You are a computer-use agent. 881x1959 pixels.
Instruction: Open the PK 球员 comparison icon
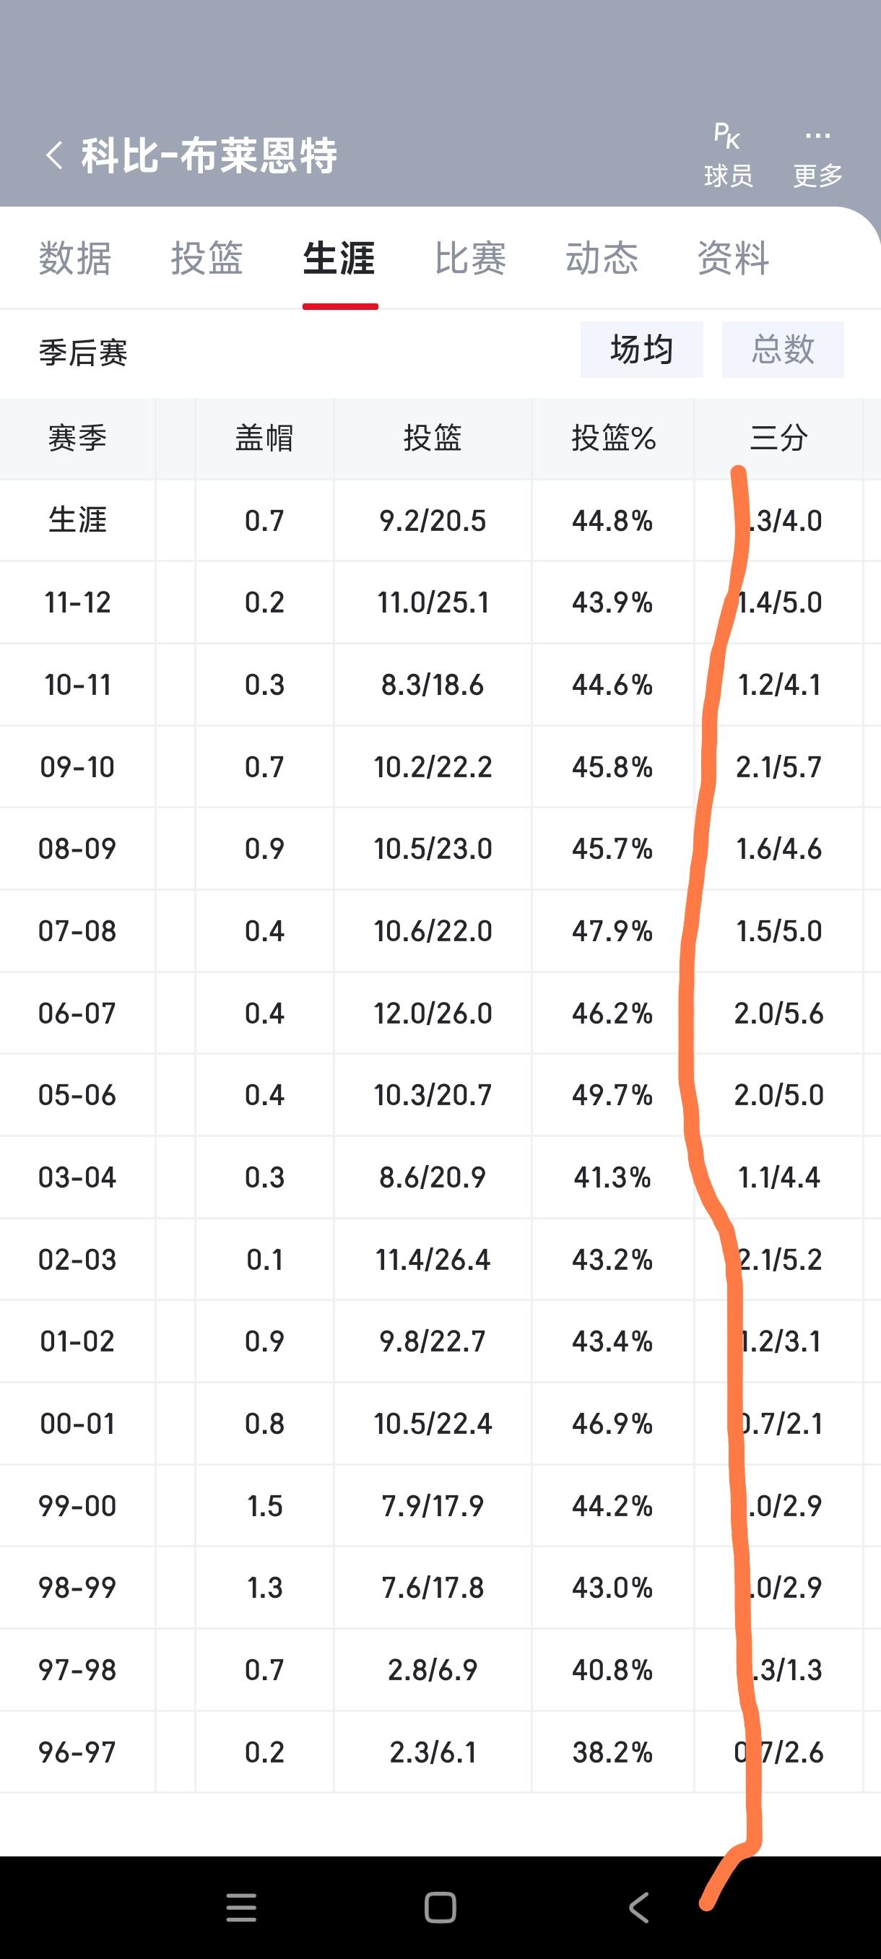[x=728, y=155]
